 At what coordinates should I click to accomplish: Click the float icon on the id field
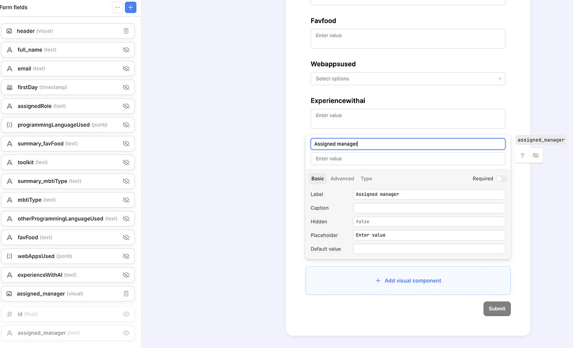tap(10, 314)
